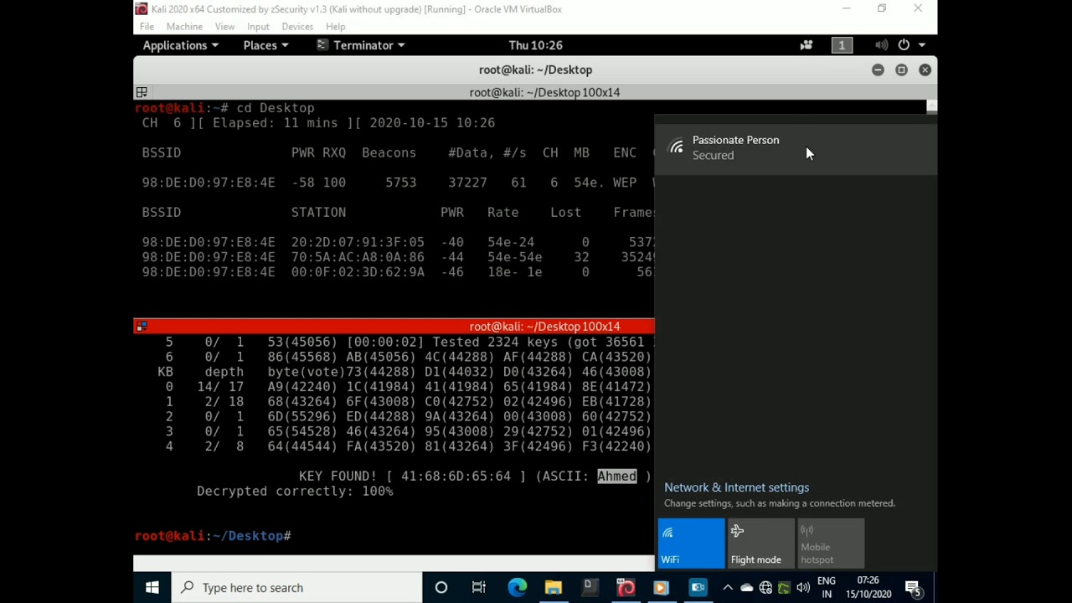
Task: Select workspace 1 indicator
Action: [x=842, y=45]
